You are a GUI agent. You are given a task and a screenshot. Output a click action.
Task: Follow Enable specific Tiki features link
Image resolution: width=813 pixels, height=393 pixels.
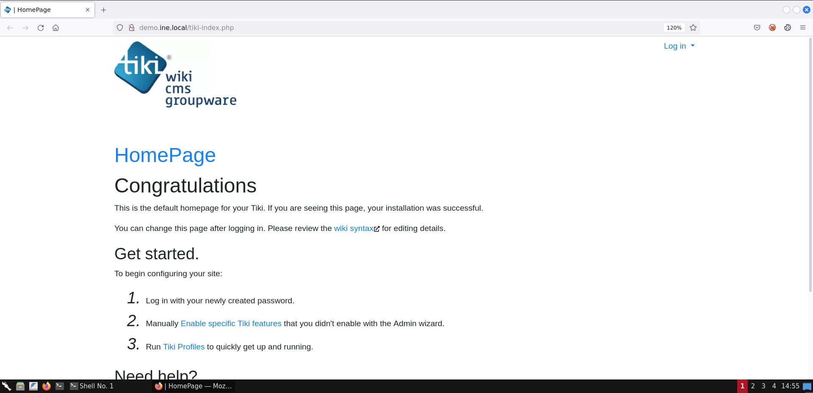click(x=231, y=324)
